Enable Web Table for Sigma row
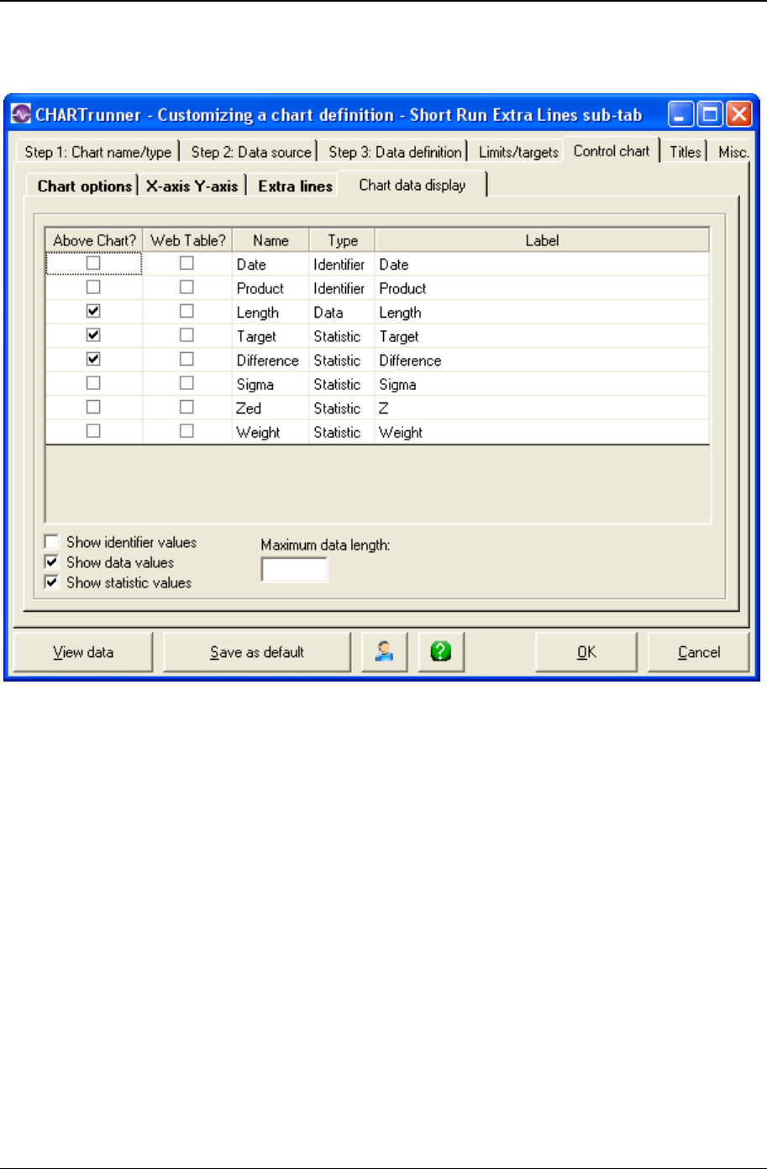This screenshot has height=1169, width=767. click(186, 383)
